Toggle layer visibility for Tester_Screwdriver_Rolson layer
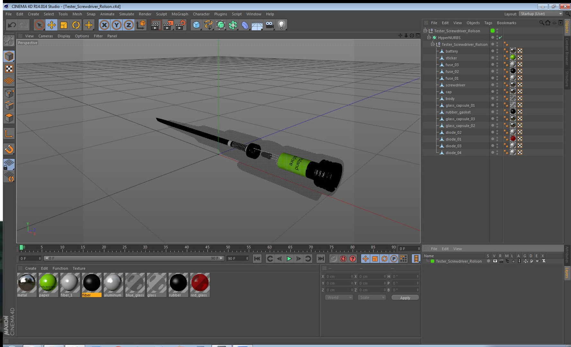 pos(495,261)
